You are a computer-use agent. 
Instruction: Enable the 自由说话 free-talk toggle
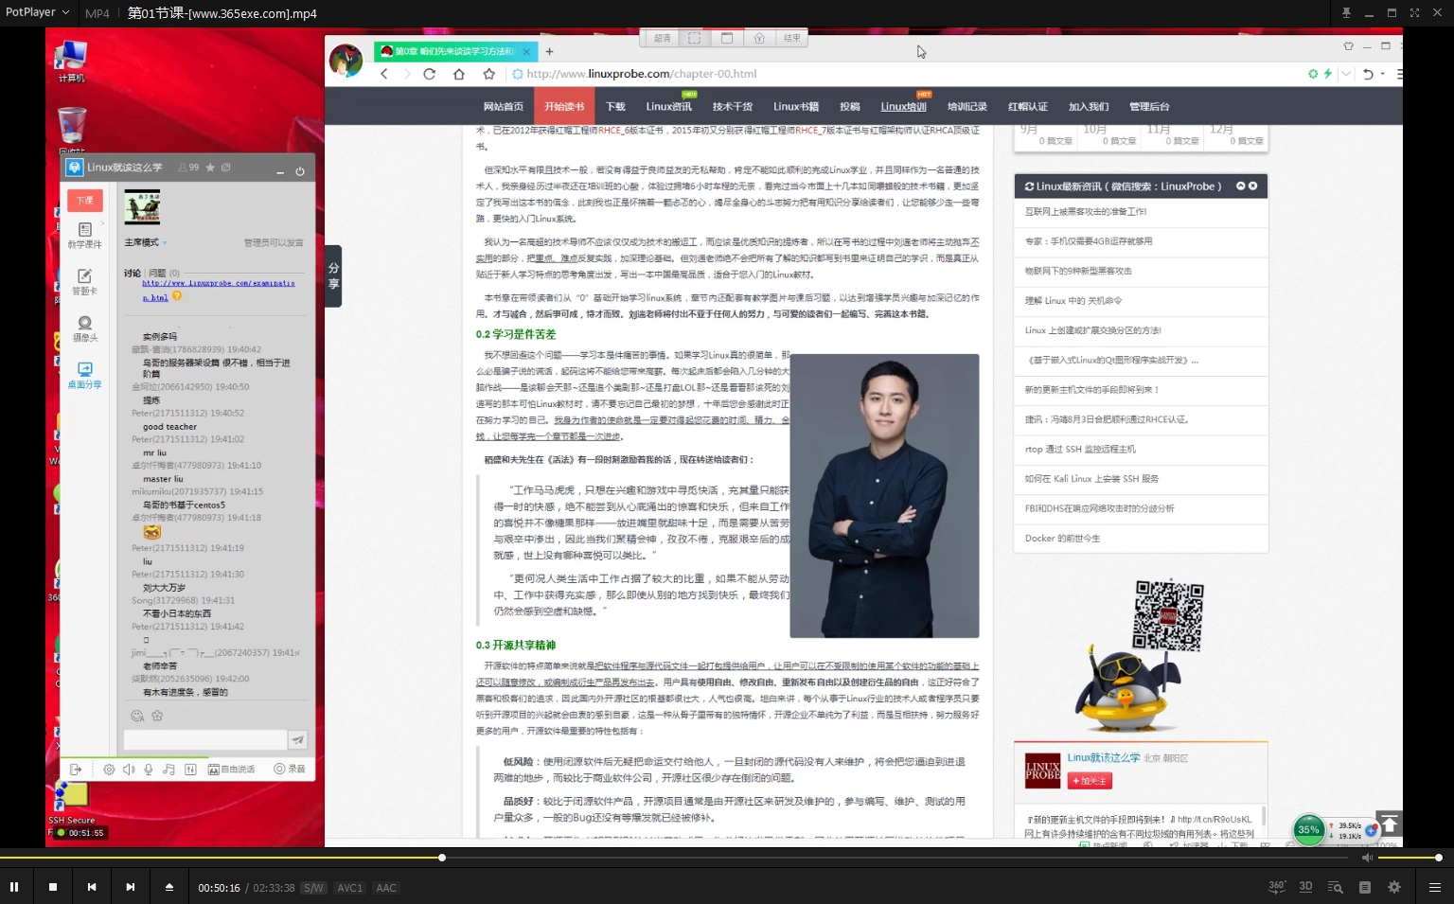233,770
